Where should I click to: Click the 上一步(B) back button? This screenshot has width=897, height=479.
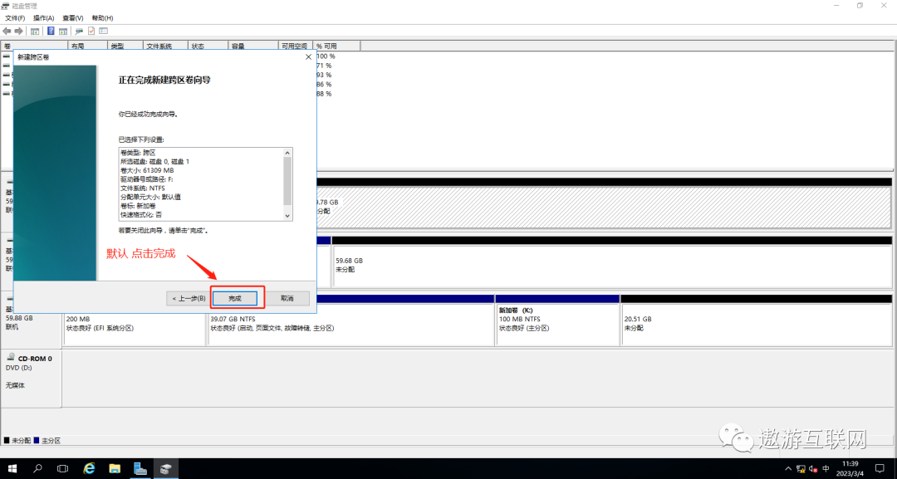click(x=189, y=298)
